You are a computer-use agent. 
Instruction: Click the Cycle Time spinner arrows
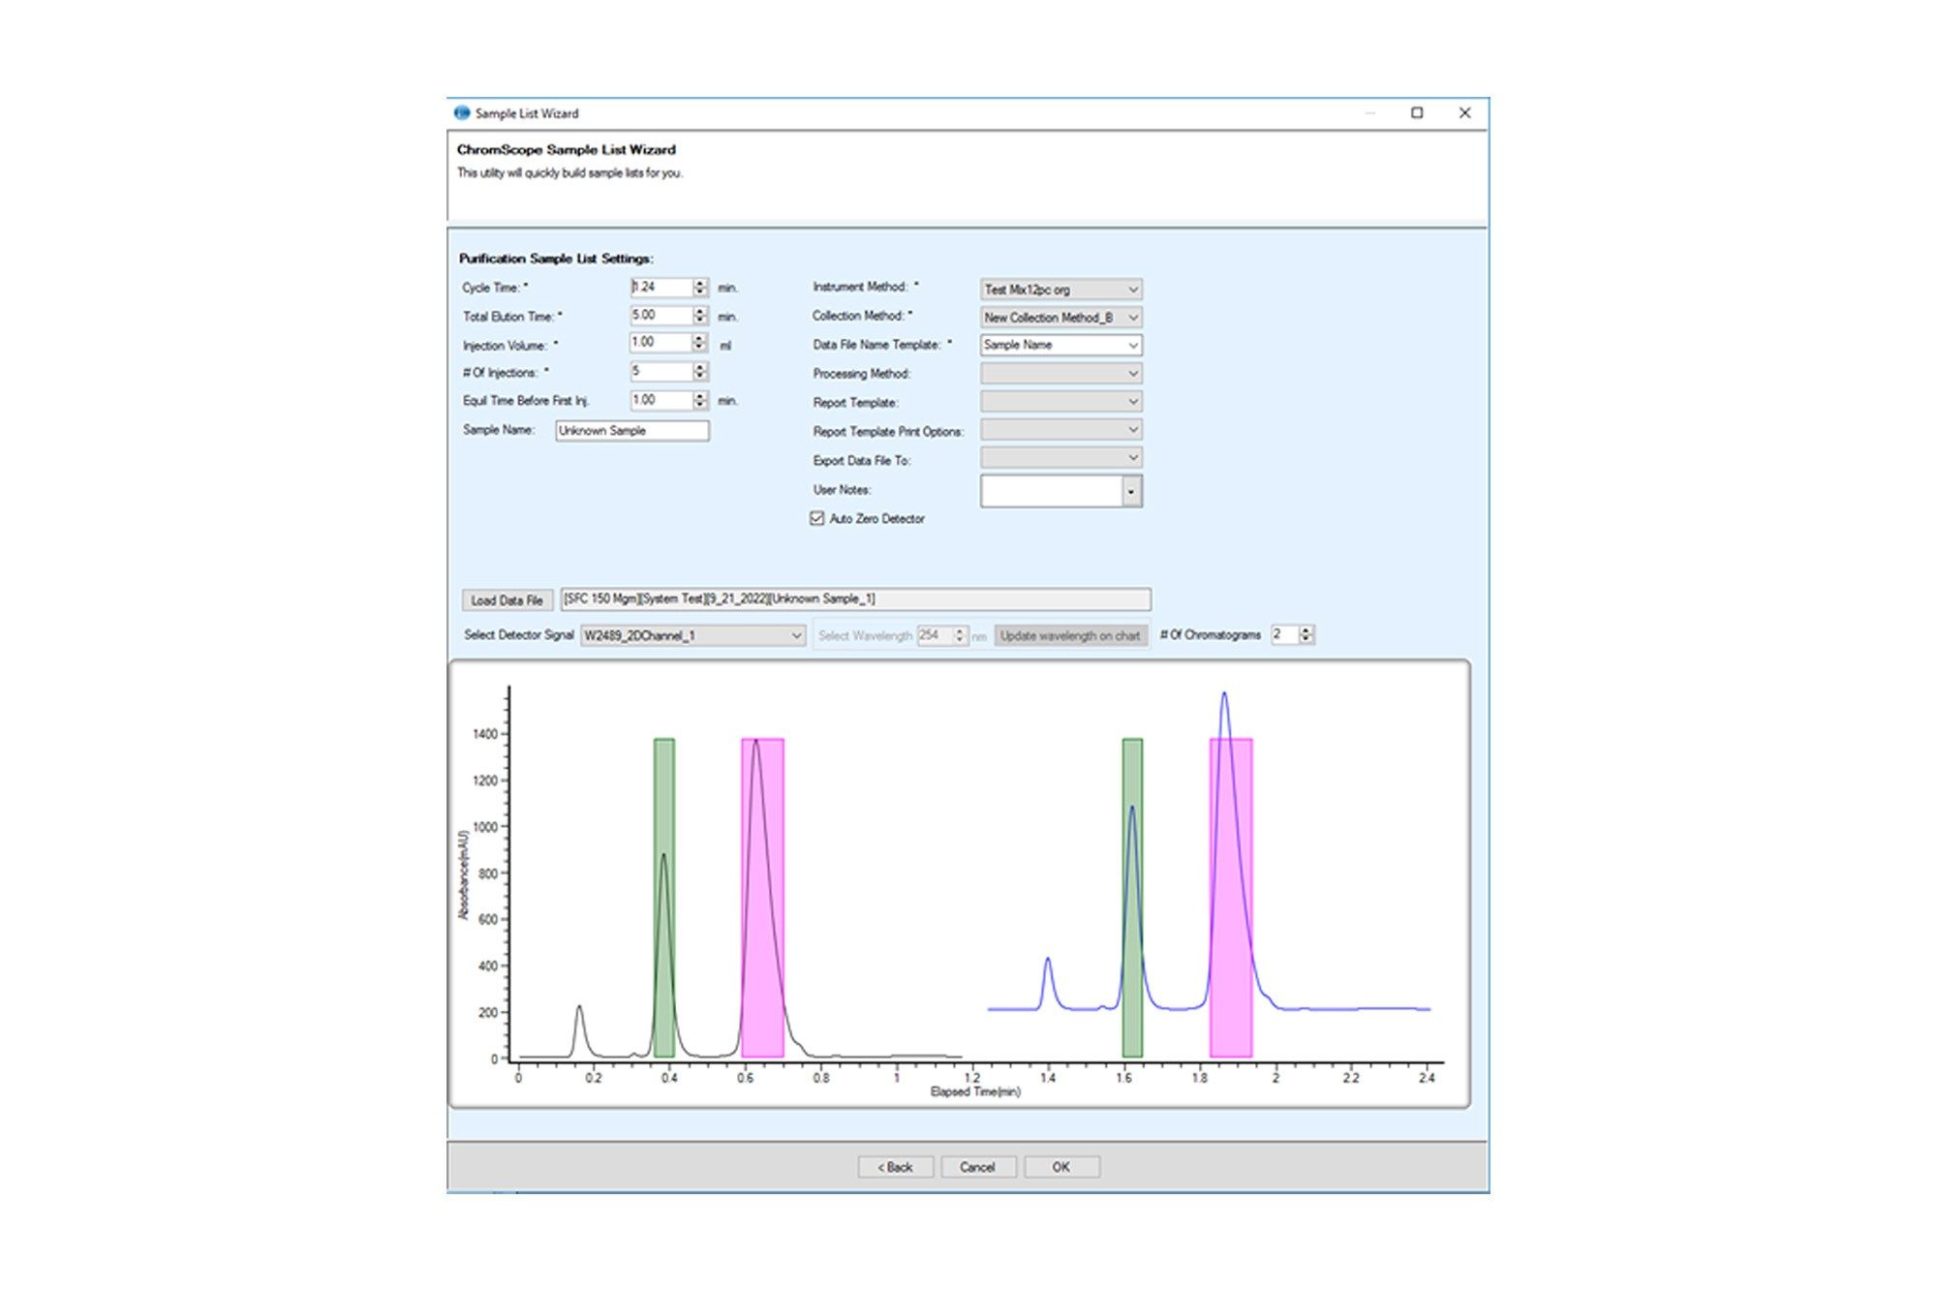click(700, 288)
